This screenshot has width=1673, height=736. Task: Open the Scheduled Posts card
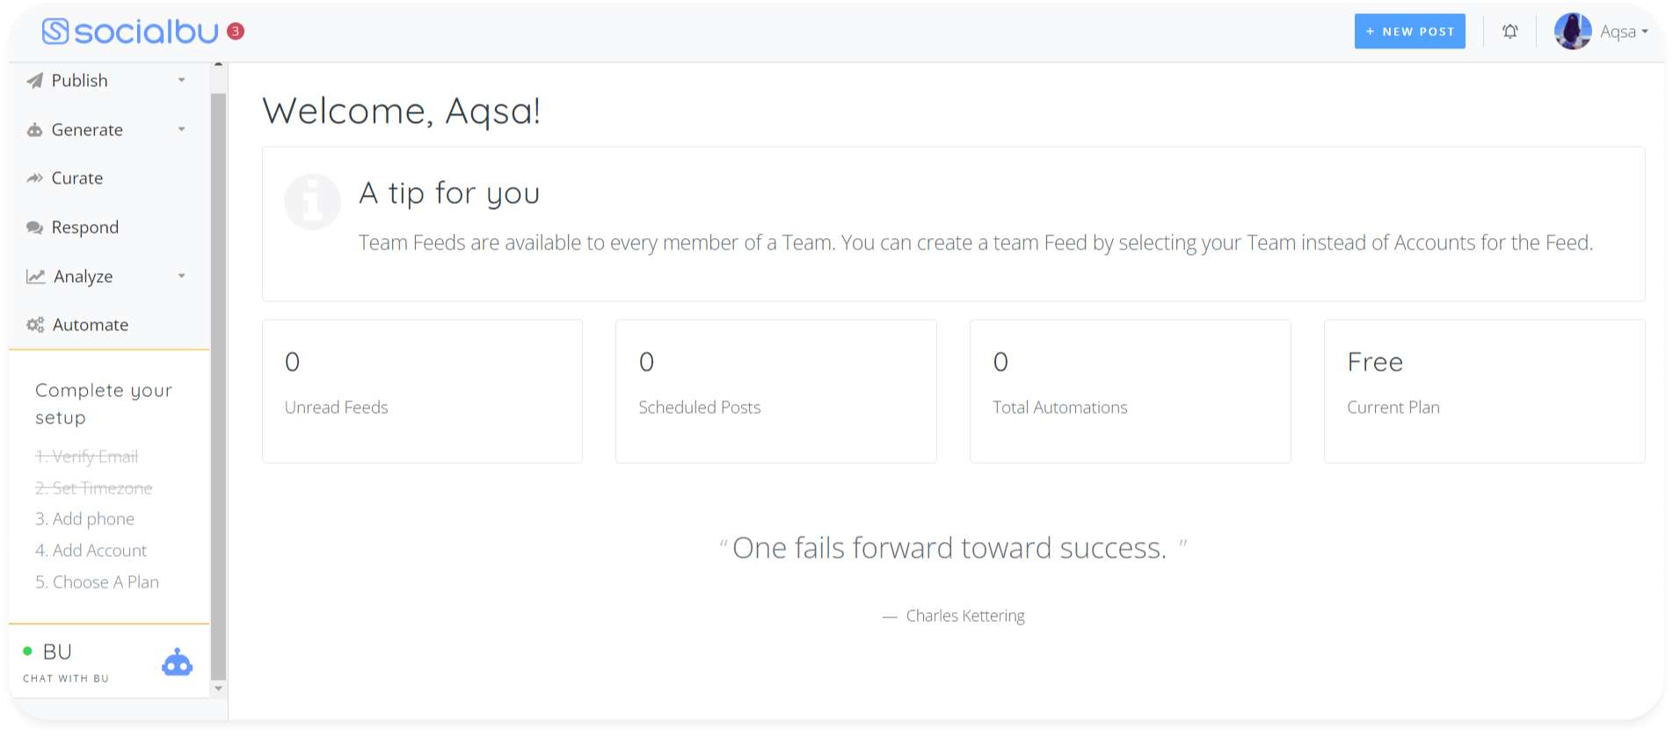[x=775, y=391]
